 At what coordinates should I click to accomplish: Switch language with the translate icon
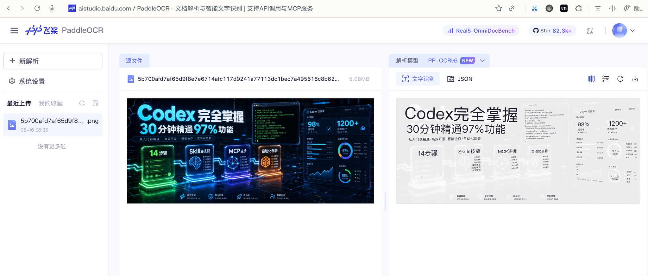[x=590, y=31]
